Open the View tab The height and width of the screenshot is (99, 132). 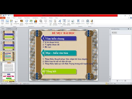coord(56,18)
